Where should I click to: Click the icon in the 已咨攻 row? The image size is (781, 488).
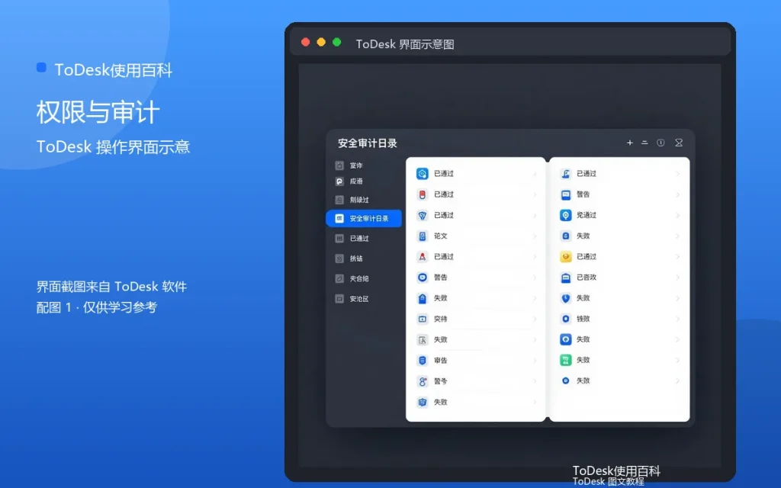pos(565,278)
